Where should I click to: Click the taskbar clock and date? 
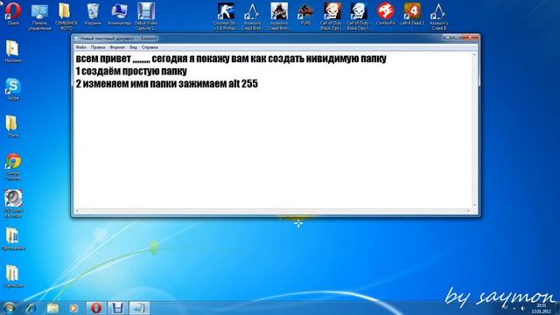pyautogui.click(x=542, y=308)
